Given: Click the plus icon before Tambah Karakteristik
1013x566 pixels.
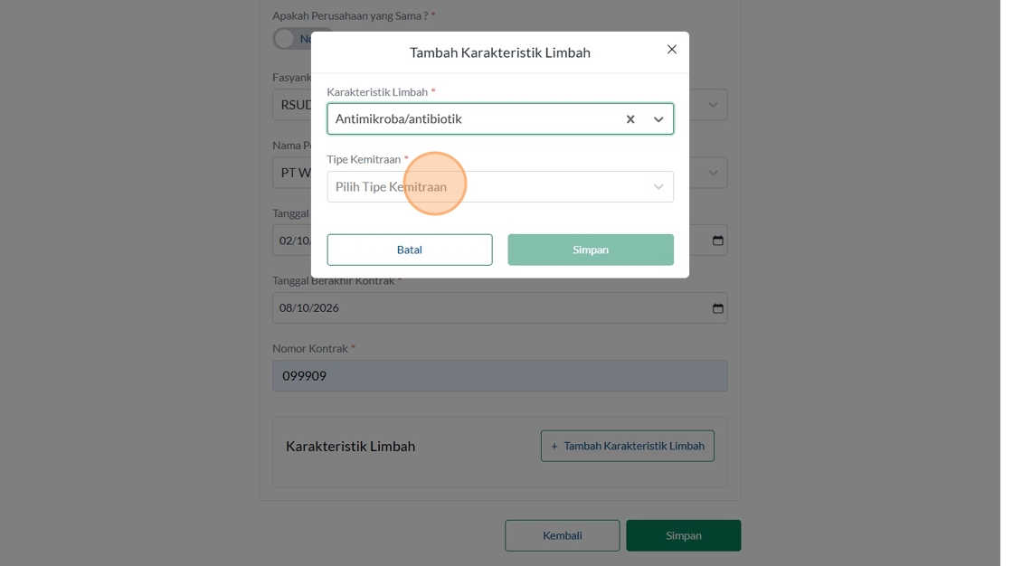Looking at the screenshot, I should (554, 446).
